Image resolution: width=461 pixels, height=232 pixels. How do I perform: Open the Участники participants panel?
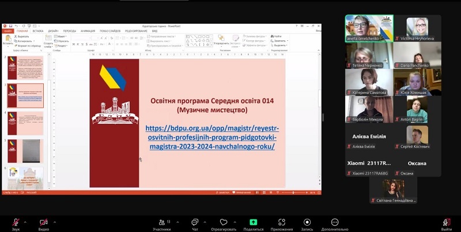coord(162,225)
